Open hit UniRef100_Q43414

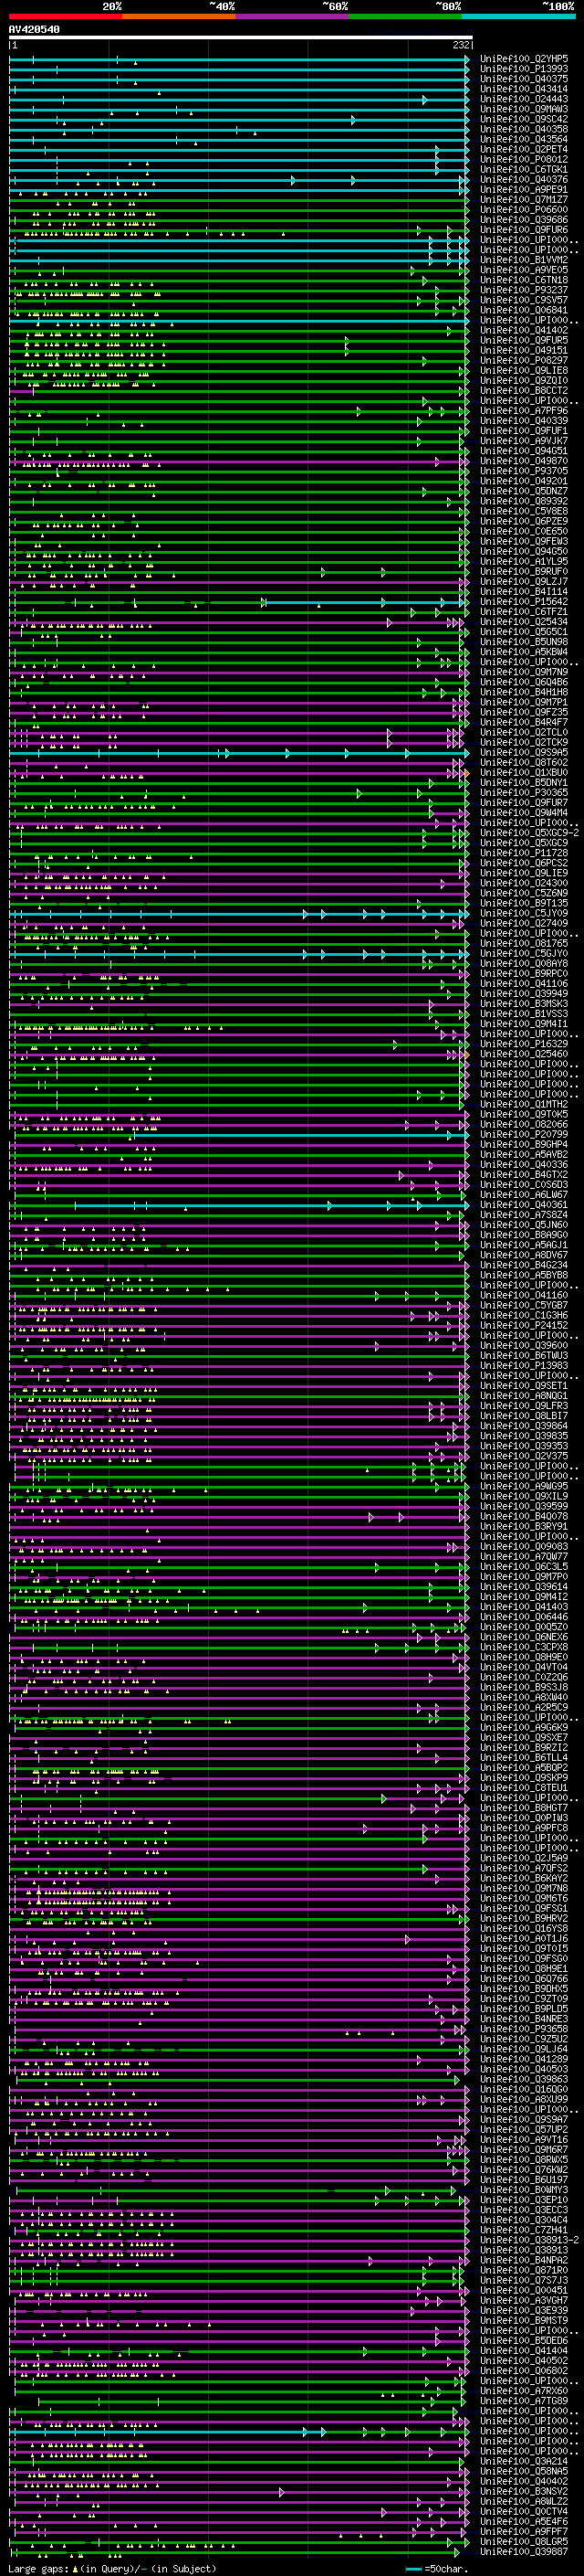(x=524, y=89)
